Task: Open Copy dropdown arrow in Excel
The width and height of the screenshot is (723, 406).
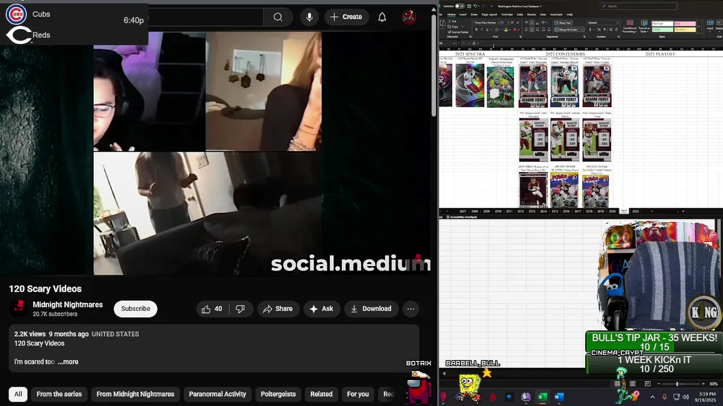Action: (x=462, y=27)
